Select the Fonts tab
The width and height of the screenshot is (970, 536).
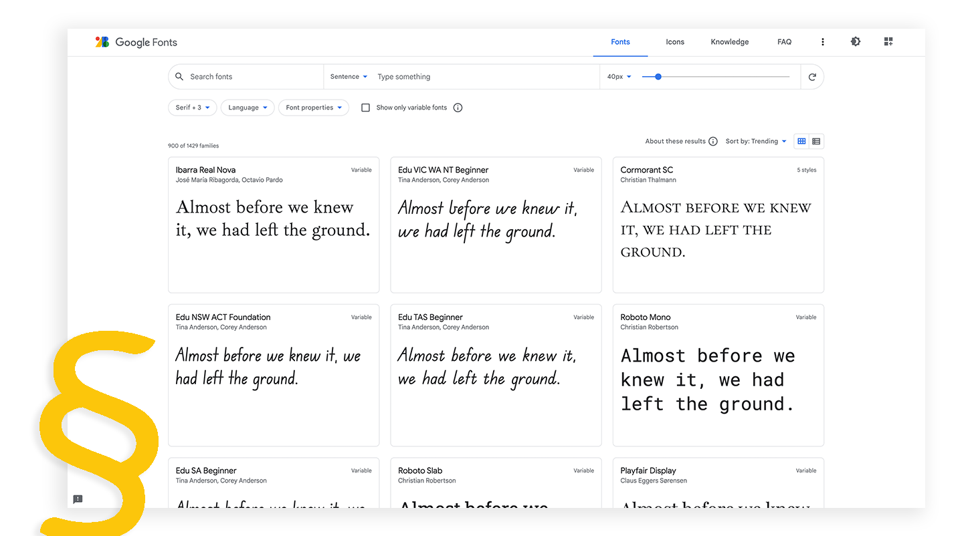[x=620, y=42]
